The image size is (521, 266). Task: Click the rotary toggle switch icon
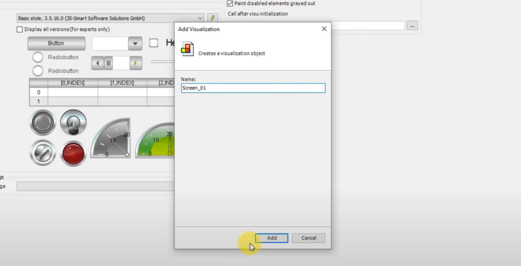point(73,123)
